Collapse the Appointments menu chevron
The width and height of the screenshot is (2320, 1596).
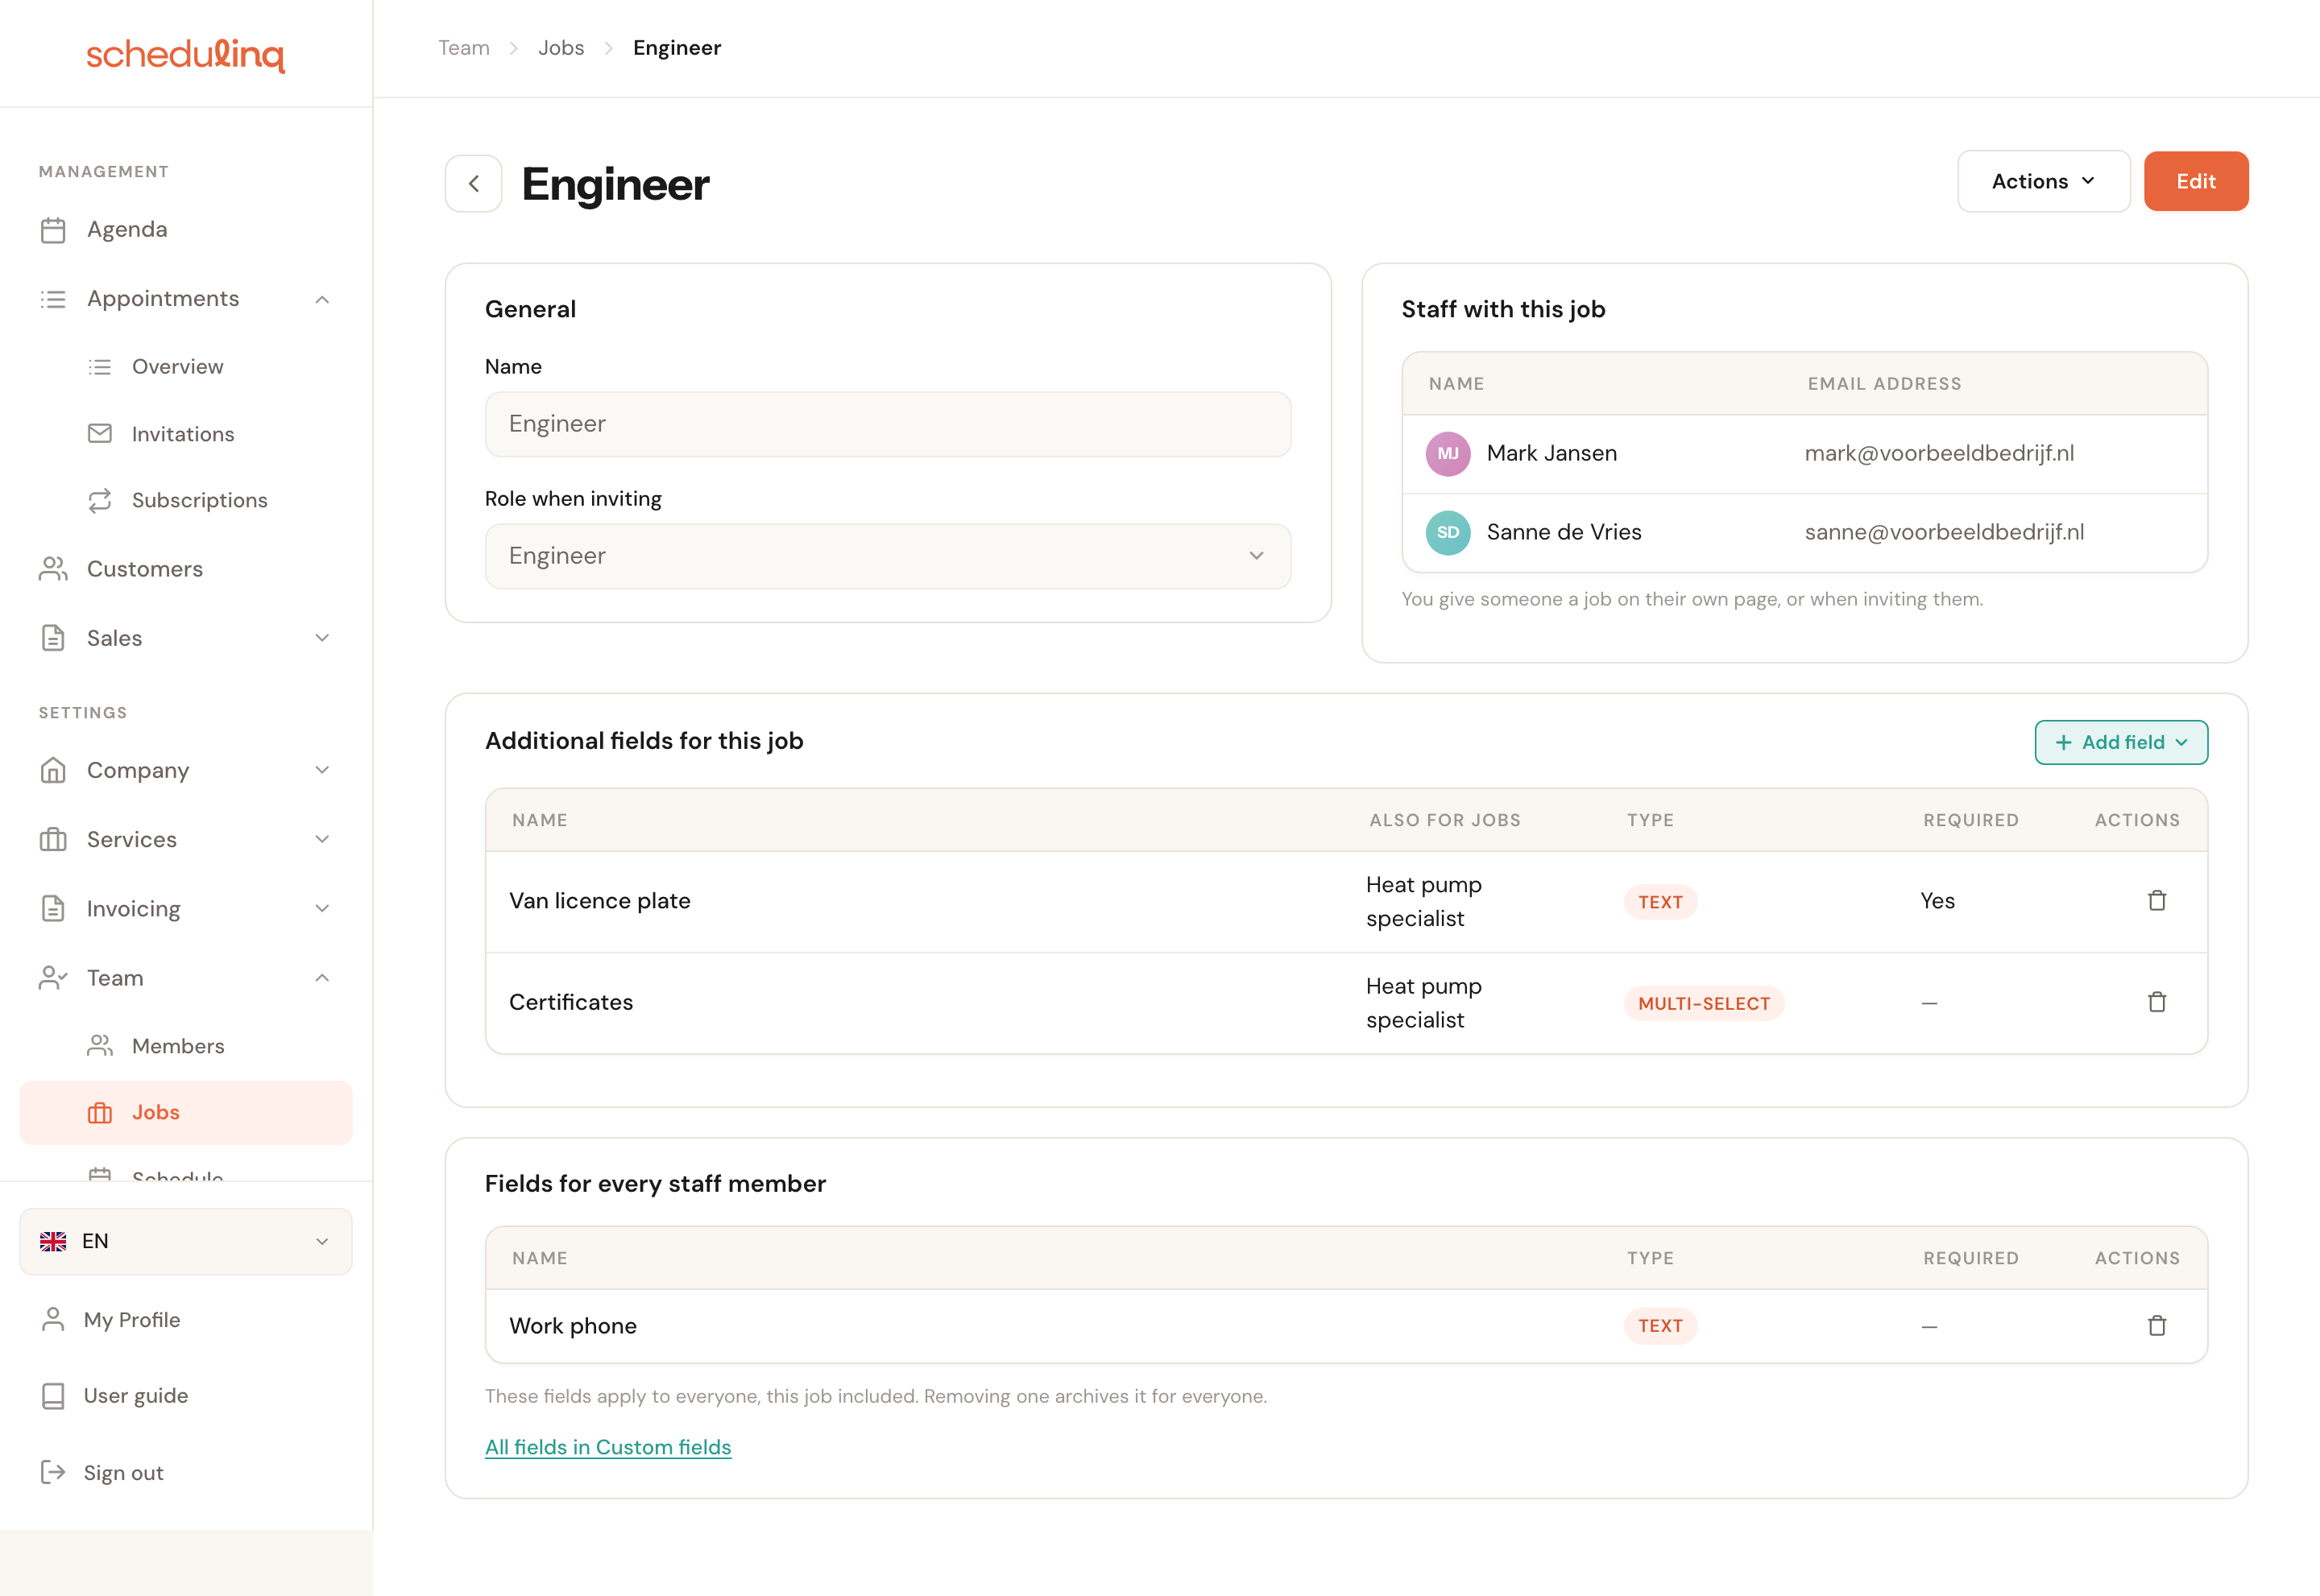(322, 300)
